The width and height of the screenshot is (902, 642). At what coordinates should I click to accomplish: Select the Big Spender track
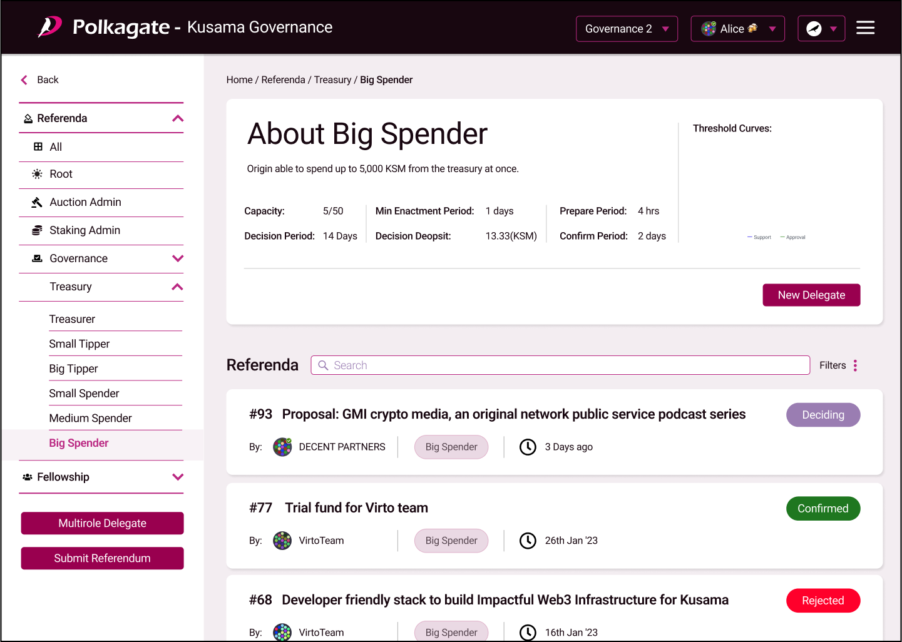(x=79, y=443)
